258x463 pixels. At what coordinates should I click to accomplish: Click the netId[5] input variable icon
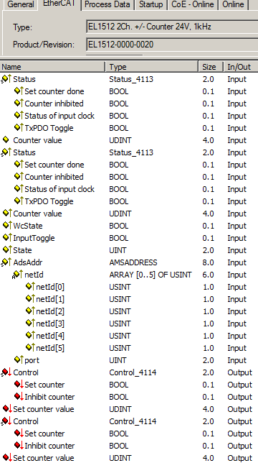[x=29, y=348]
